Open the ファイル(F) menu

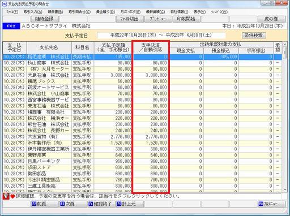pyautogui.click(x=12, y=12)
